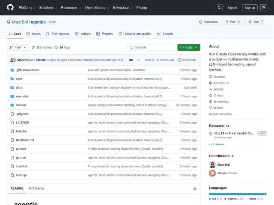Viewport: 274px width, 205px height.
Task: Click the .gitignore file icon
Action: pyautogui.click(x=12, y=114)
